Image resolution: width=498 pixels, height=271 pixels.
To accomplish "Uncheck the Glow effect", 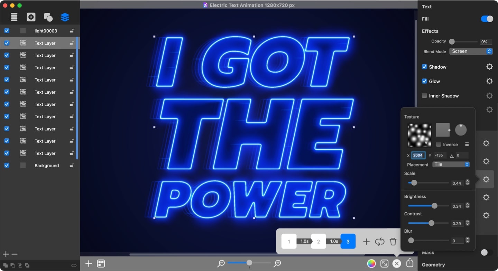I will [x=424, y=81].
